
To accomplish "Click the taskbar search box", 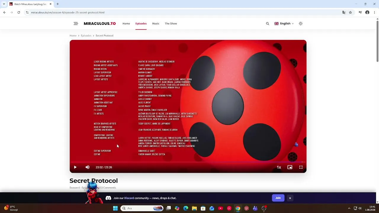I will (x=142, y=208).
